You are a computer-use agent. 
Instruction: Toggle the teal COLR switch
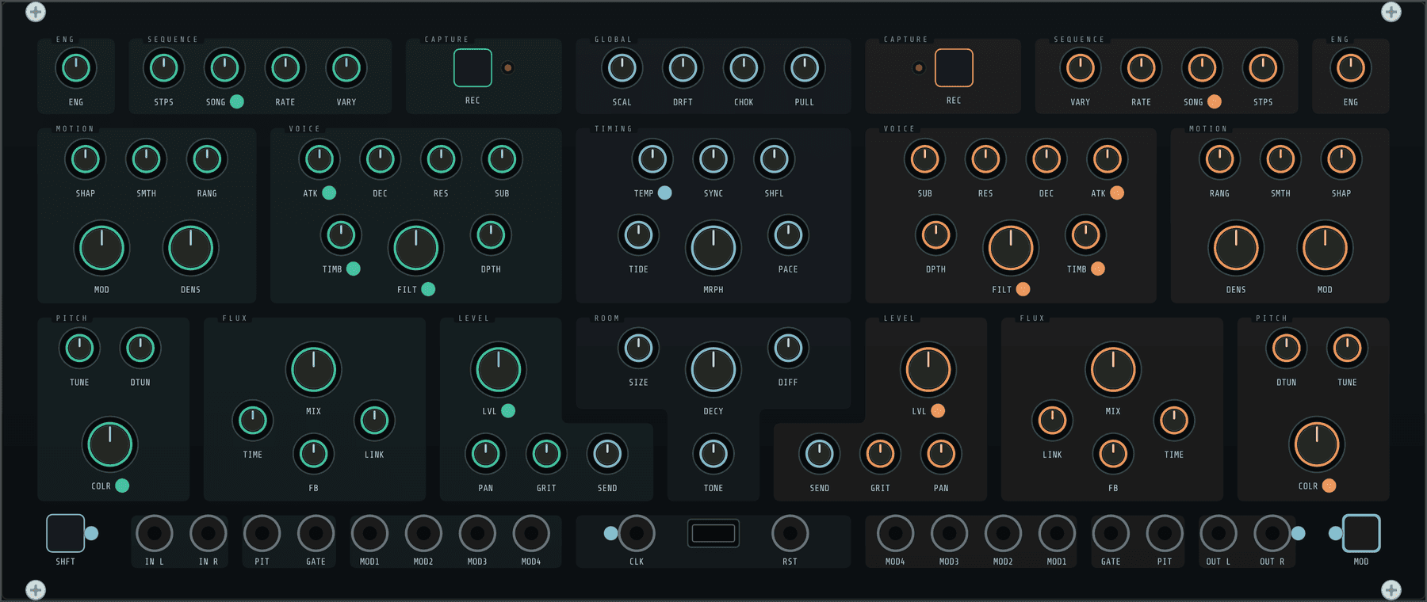(x=122, y=486)
